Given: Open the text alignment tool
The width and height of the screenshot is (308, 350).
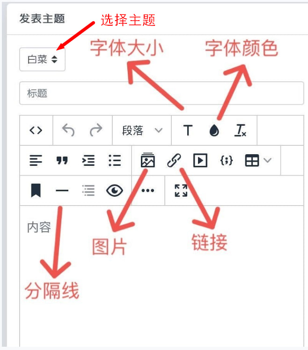Looking at the screenshot, I should 36,160.
